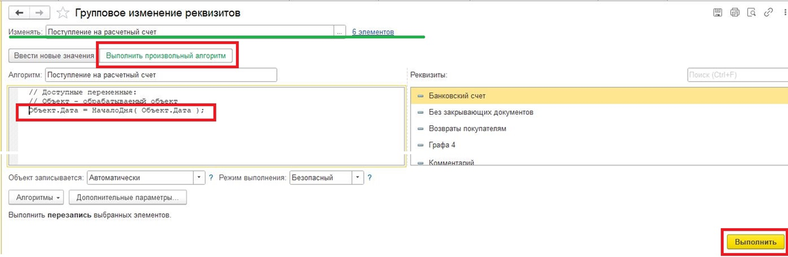Switch to 'Выполнить произвольный алгоритм' tab

pyautogui.click(x=165, y=56)
